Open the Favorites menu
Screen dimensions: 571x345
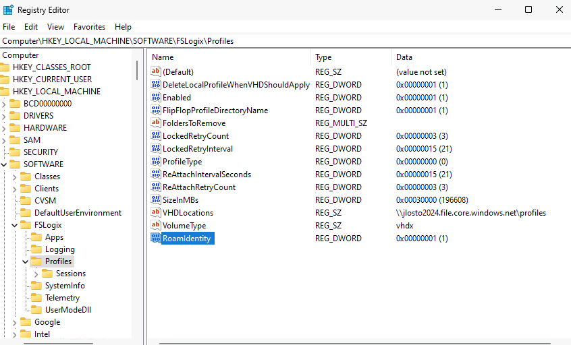tap(89, 27)
